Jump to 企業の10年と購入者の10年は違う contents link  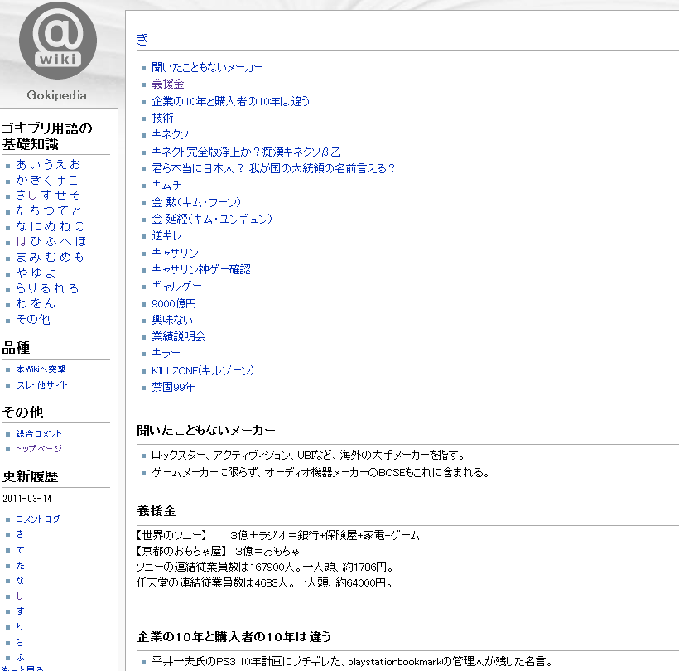tap(230, 101)
